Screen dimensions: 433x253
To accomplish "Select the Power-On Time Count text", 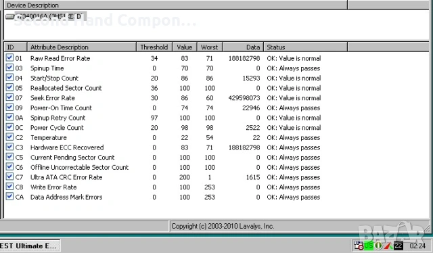I will [x=61, y=108].
